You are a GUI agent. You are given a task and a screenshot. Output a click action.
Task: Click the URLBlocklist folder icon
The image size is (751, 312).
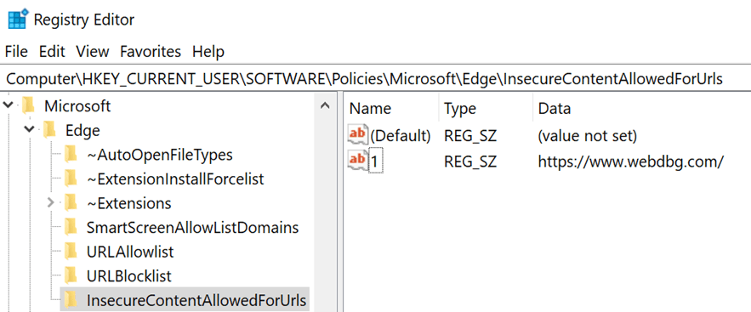(x=71, y=276)
